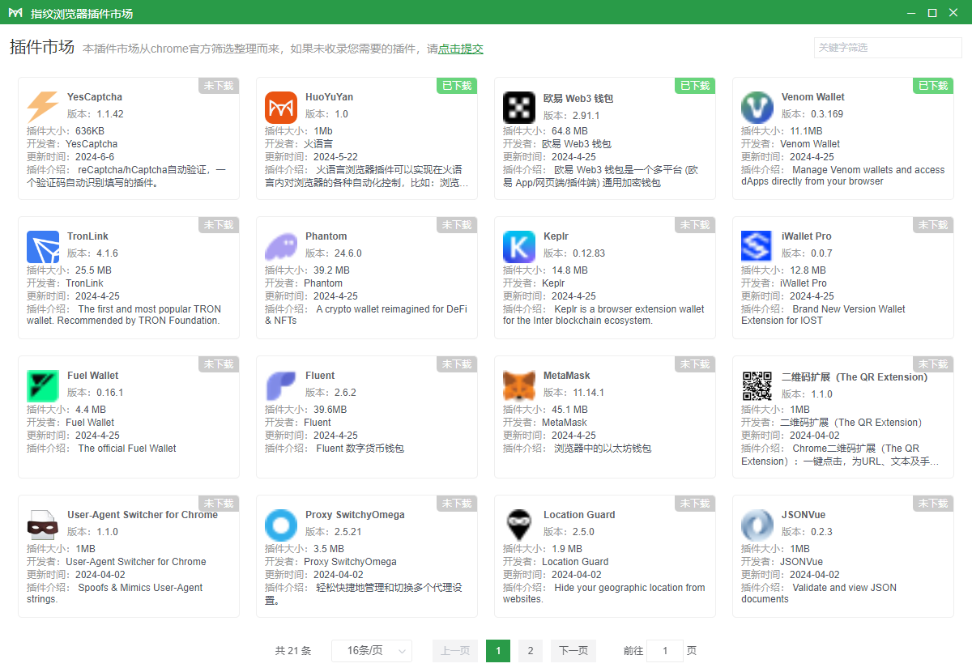Click the Venom Wallet icon

pyautogui.click(x=757, y=108)
